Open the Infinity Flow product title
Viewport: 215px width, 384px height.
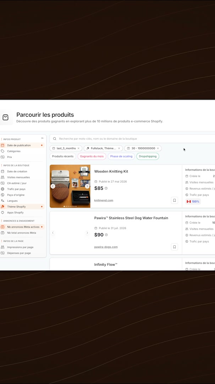[x=106, y=265]
